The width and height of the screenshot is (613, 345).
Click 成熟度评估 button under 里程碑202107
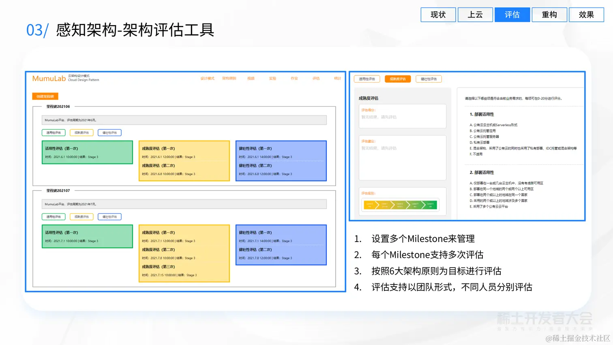(81, 217)
